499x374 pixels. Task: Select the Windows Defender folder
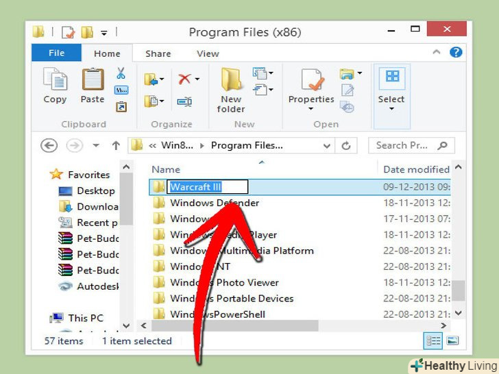(299, 203)
